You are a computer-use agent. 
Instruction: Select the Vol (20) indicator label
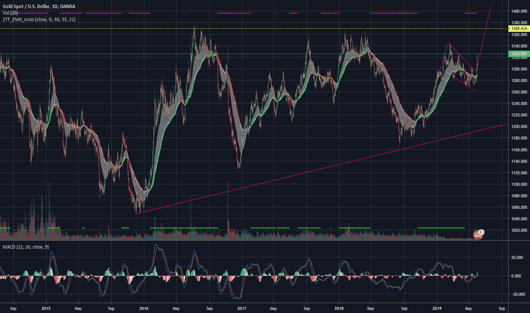10,13
